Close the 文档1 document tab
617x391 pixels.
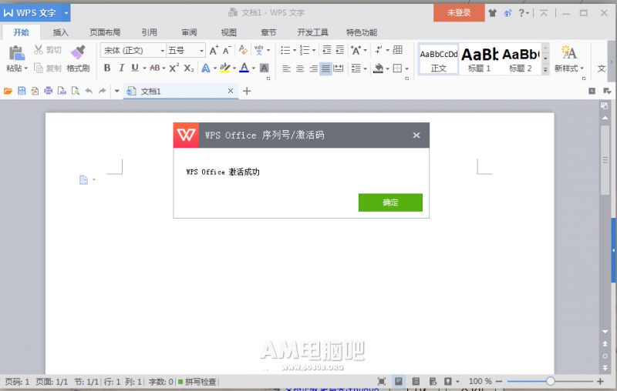point(231,91)
